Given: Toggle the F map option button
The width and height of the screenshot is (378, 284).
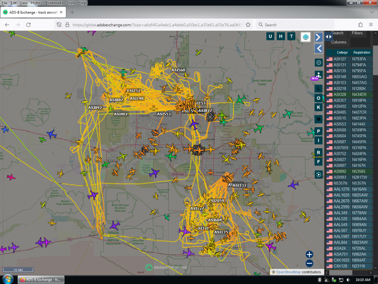Looking at the screenshot, I should tap(319, 162).
